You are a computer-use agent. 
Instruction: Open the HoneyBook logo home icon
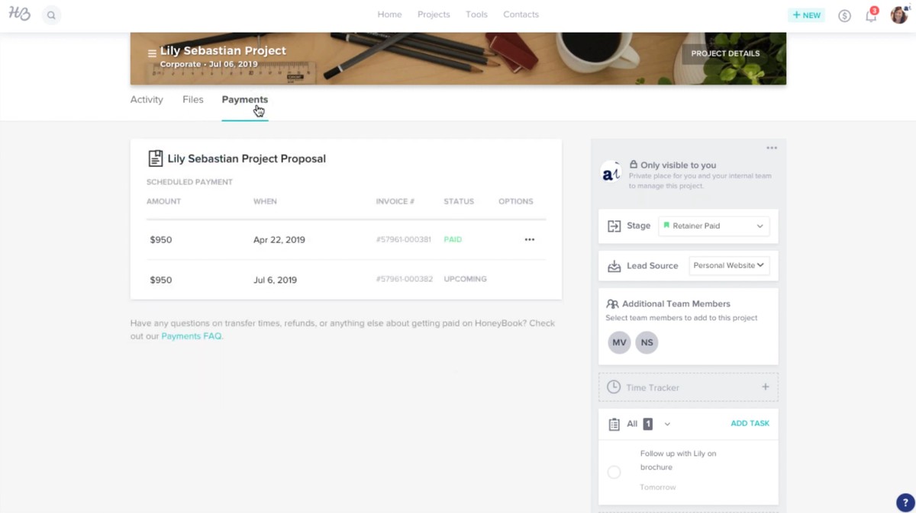click(20, 14)
